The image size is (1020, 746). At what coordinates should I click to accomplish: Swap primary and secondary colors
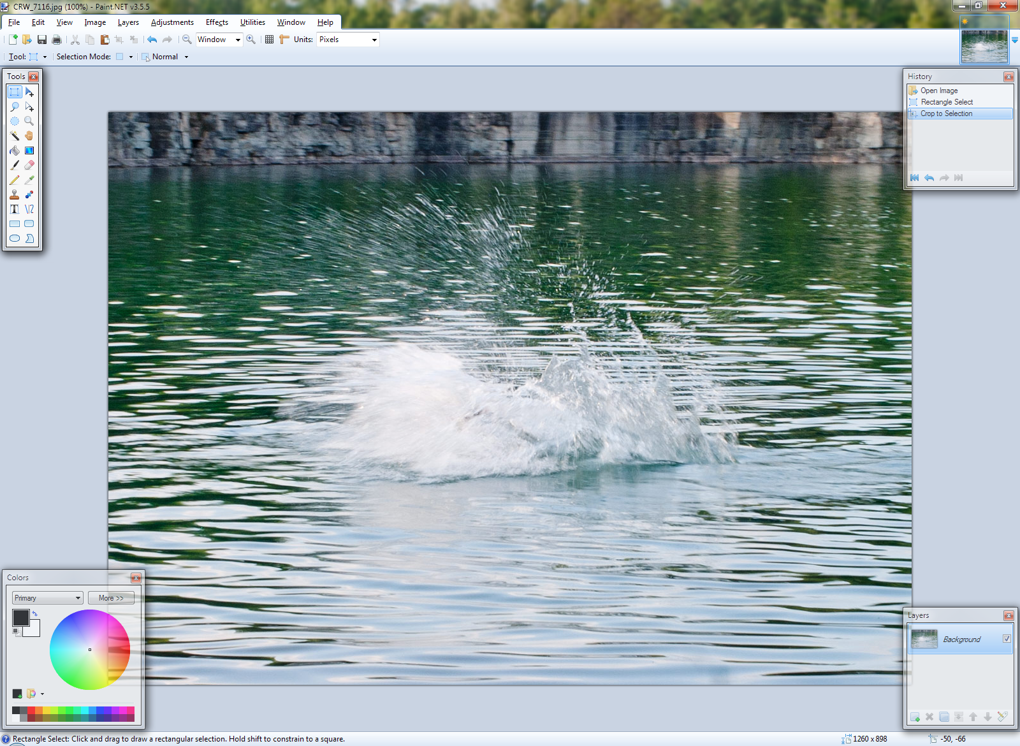point(35,613)
